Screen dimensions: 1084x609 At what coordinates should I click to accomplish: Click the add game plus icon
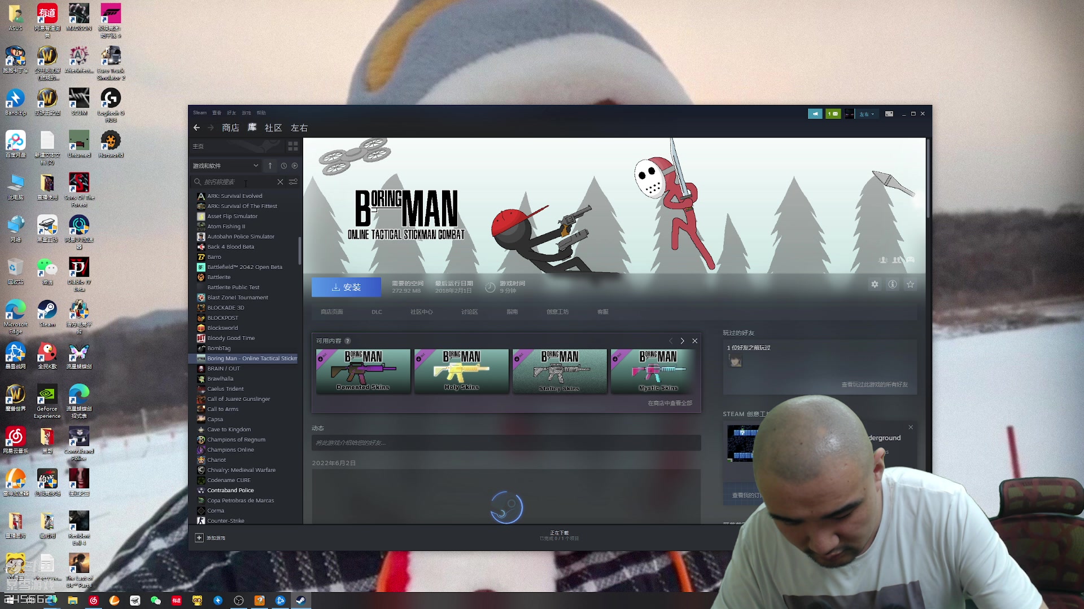[199, 538]
